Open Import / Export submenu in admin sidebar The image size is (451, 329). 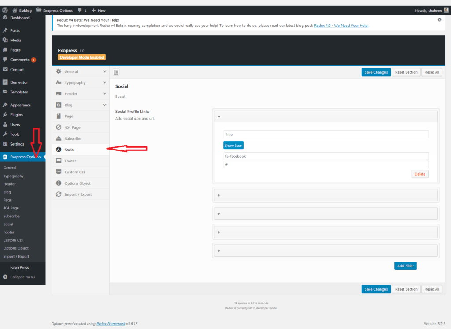(x=16, y=256)
